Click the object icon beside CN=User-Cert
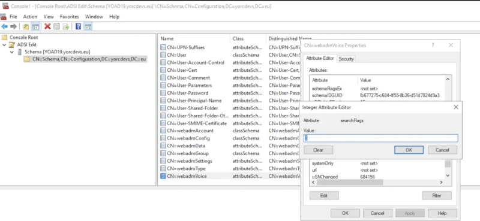This screenshot has height=221, width=480. [163, 70]
